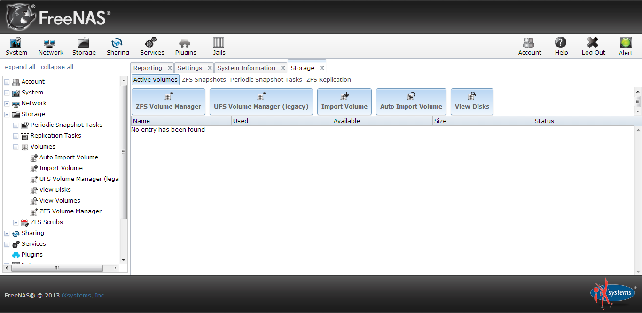Click the Sharing icon in the tree
Screen dimensions: 642x313
[16, 234]
